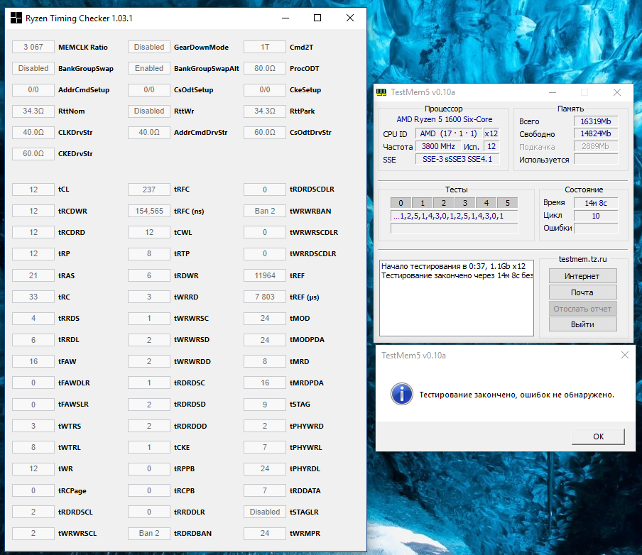Click the tRAS value 21
Screen dimensions: 642x555
click(33, 275)
